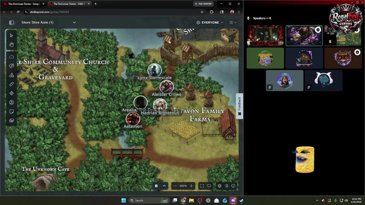Image resolution: width=365 pixels, height=205 pixels.
Task: Open File Explorer from the taskbar
Action: 191,200
